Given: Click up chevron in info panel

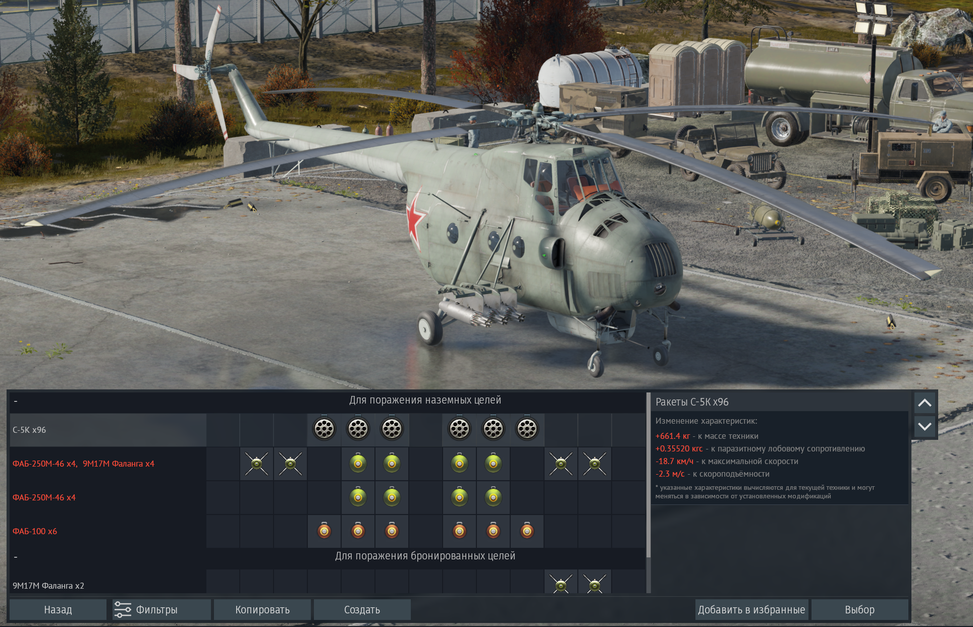Looking at the screenshot, I should coord(925,403).
